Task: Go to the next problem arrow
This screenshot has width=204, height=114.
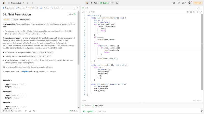Action: (28, 3)
